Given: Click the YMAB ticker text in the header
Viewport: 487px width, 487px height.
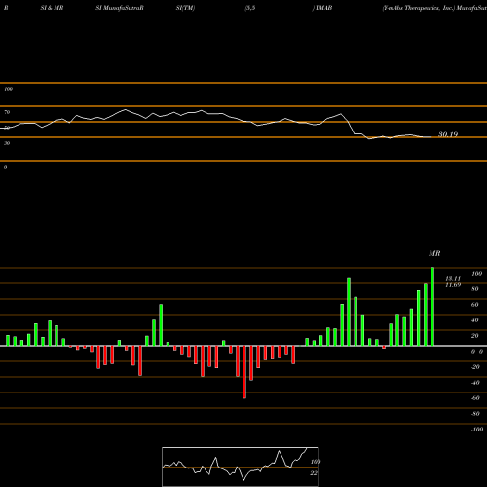Looking at the screenshot, I should pyautogui.click(x=323, y=8).
